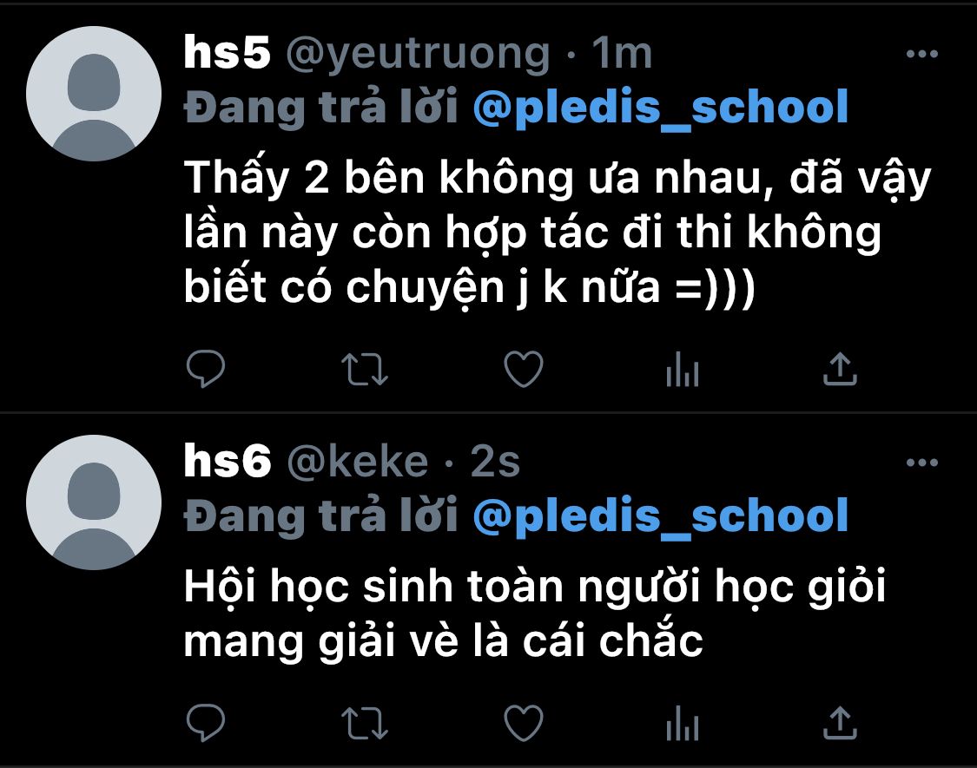Retweet the hs6 tweet

[365, 723]
